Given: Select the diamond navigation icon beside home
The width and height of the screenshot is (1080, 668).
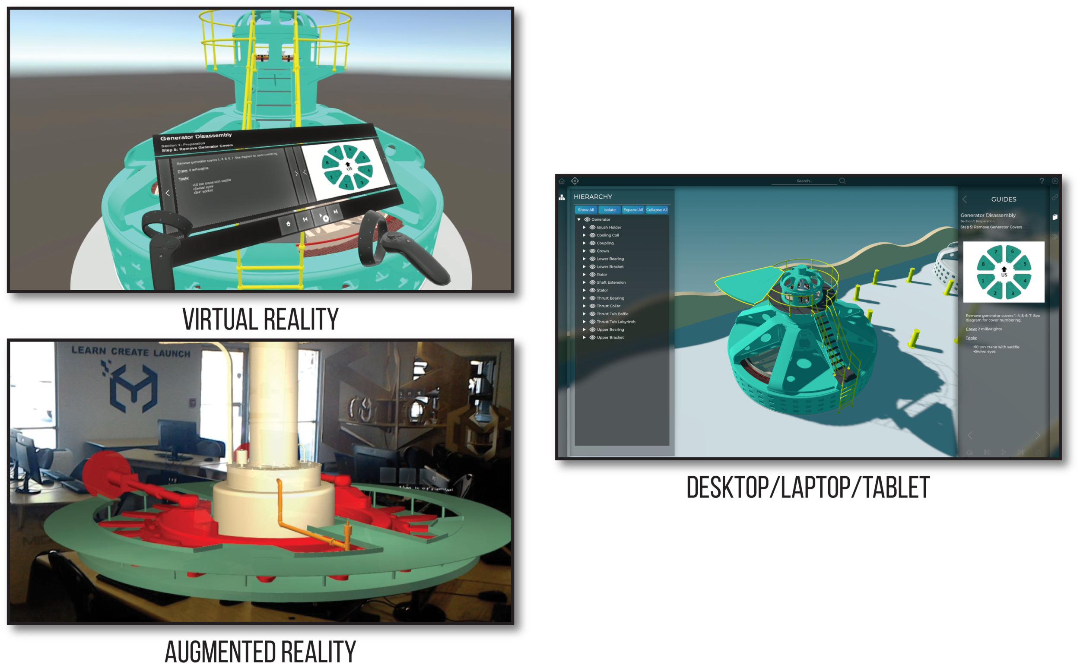Looking at the screenshot, I should [x=575, y=180].
